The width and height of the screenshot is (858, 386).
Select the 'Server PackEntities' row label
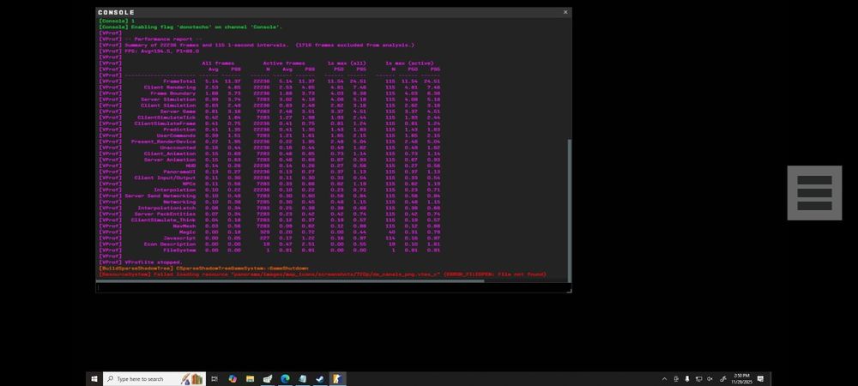pyautogui.click(x=165, y=214)
